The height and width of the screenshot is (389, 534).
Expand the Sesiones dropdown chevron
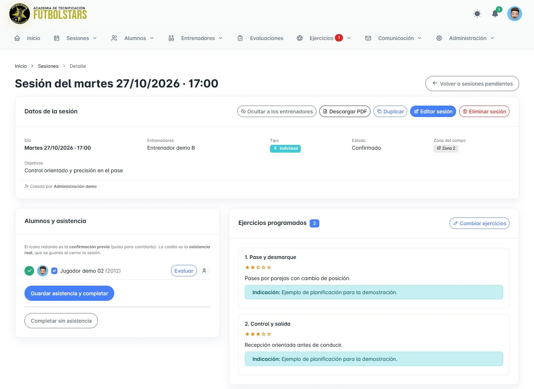pos(95,38)
